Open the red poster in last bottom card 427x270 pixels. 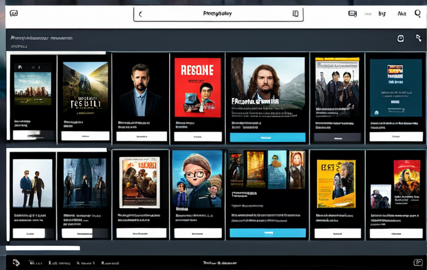click(407, 177)
